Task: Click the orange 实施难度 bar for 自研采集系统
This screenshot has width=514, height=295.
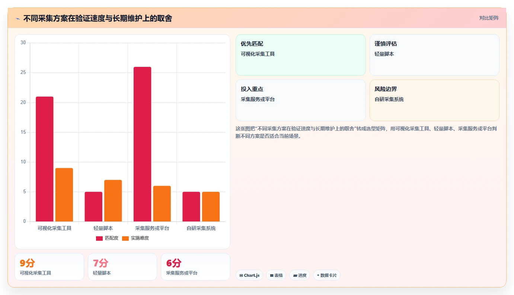Action: (211, 207)
